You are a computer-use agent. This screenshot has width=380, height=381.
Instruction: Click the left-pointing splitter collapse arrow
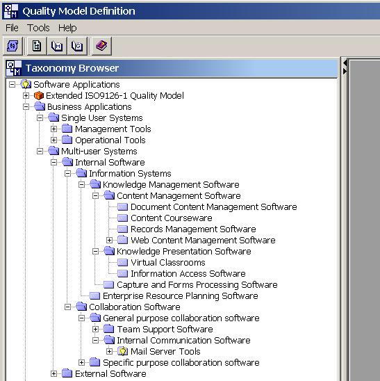[345, 63]
